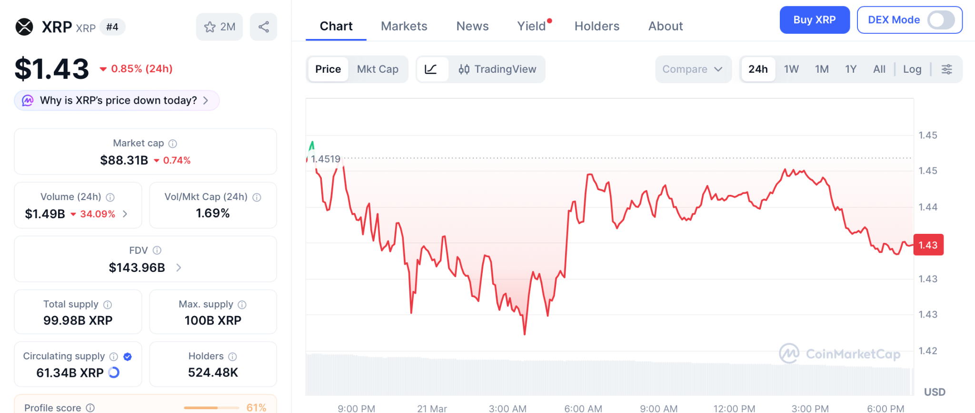This screenshot has width=975, height=413.
Task: Switch the chart to Mkt Cap view
Action: point(378,69)
